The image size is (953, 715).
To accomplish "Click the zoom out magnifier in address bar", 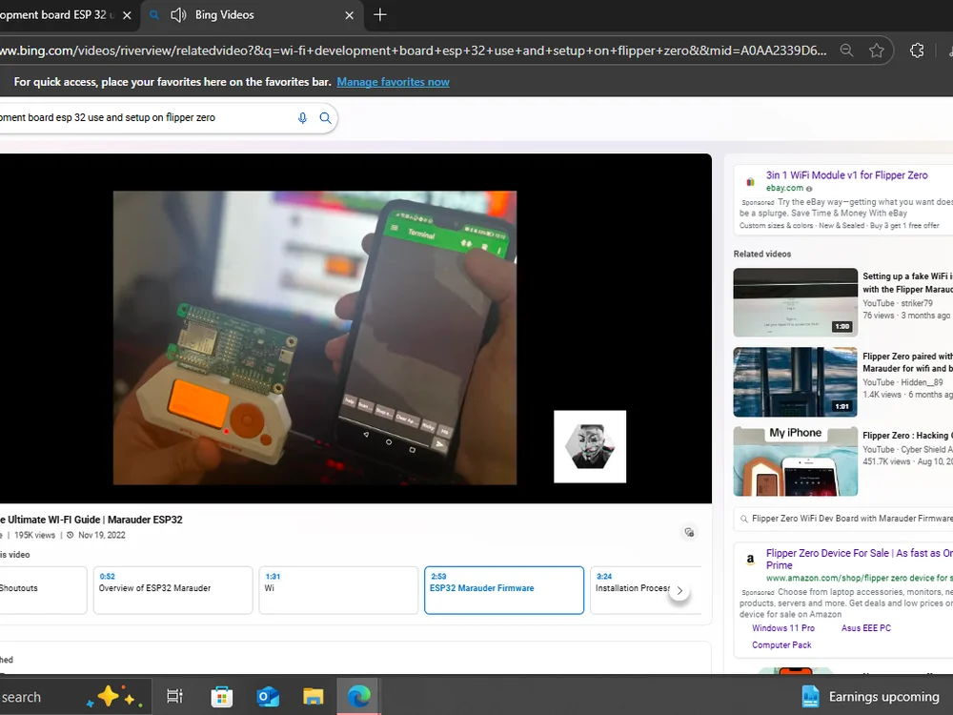I will point(846,51).
